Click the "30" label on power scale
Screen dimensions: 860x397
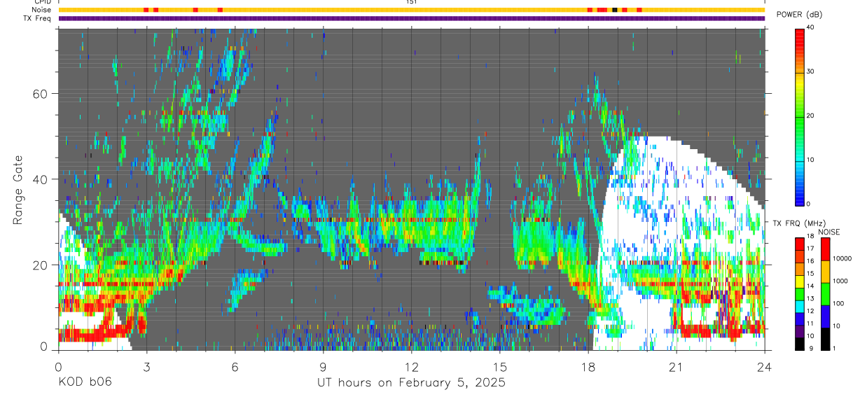[x=812, y=72]
